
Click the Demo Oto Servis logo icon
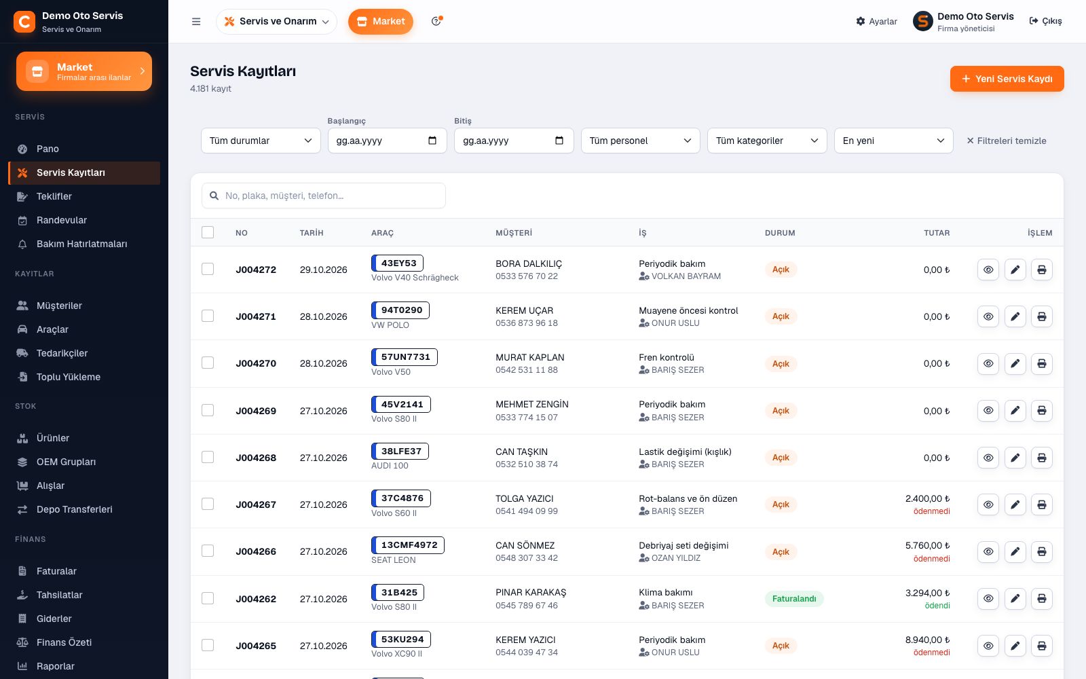pyautogui.click(x=24, y=22)
